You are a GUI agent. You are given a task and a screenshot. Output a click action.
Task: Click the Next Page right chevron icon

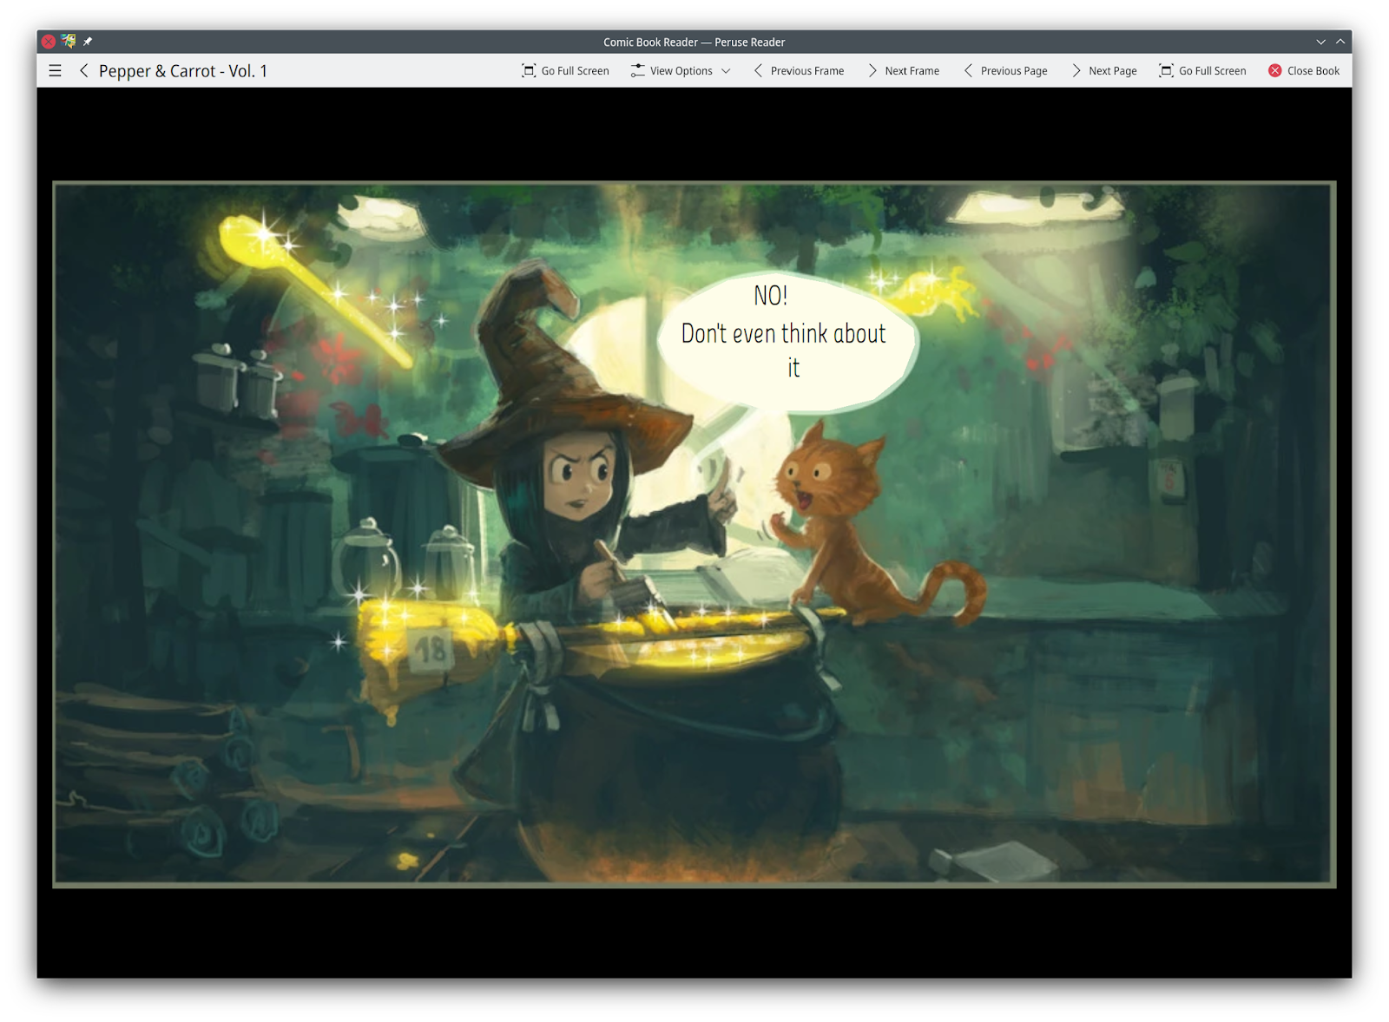(1076, 71)
